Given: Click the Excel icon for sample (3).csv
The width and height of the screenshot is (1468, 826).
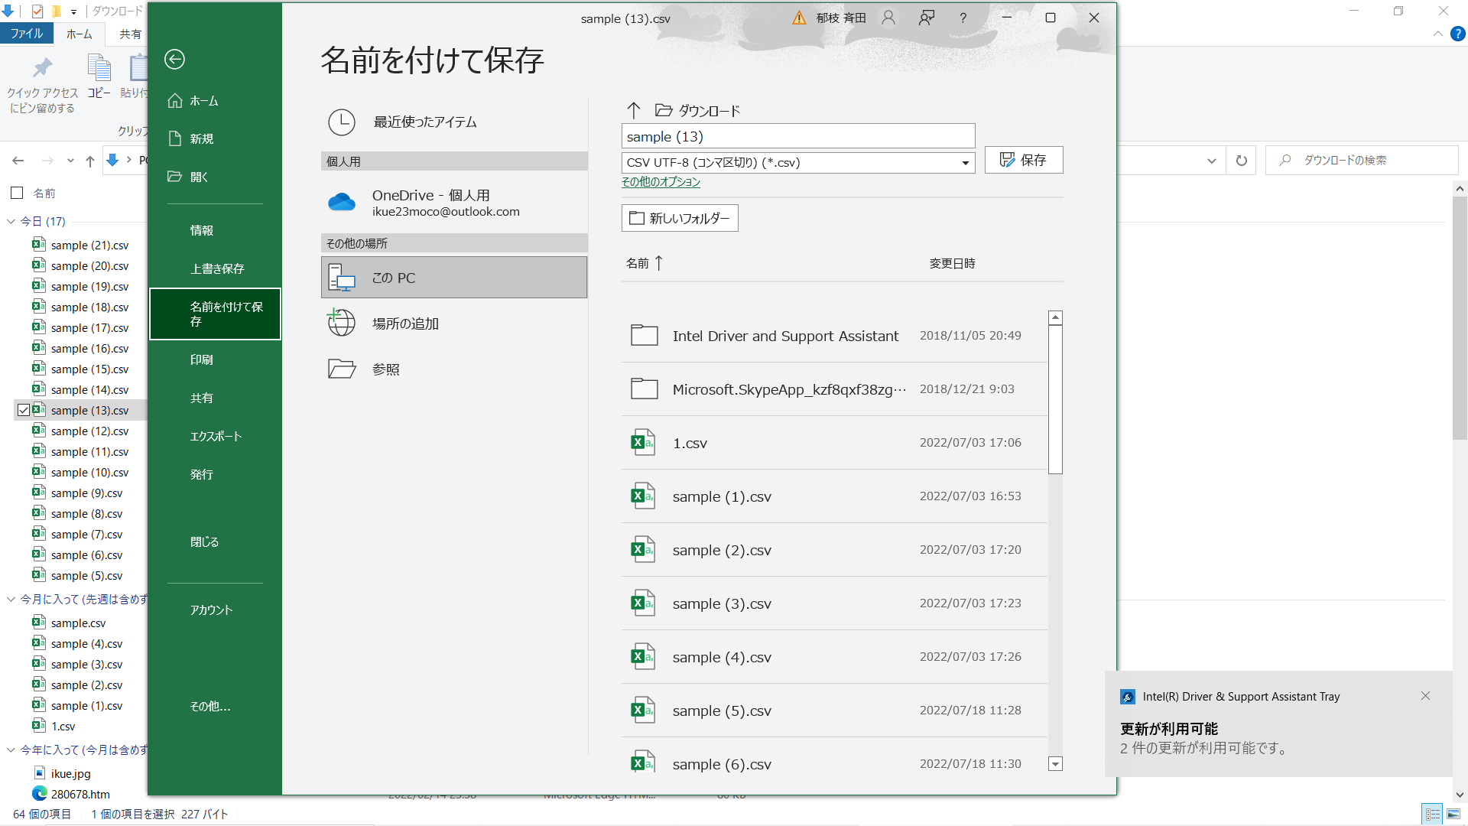Looking at the screenshot, I should click(642, 603).
